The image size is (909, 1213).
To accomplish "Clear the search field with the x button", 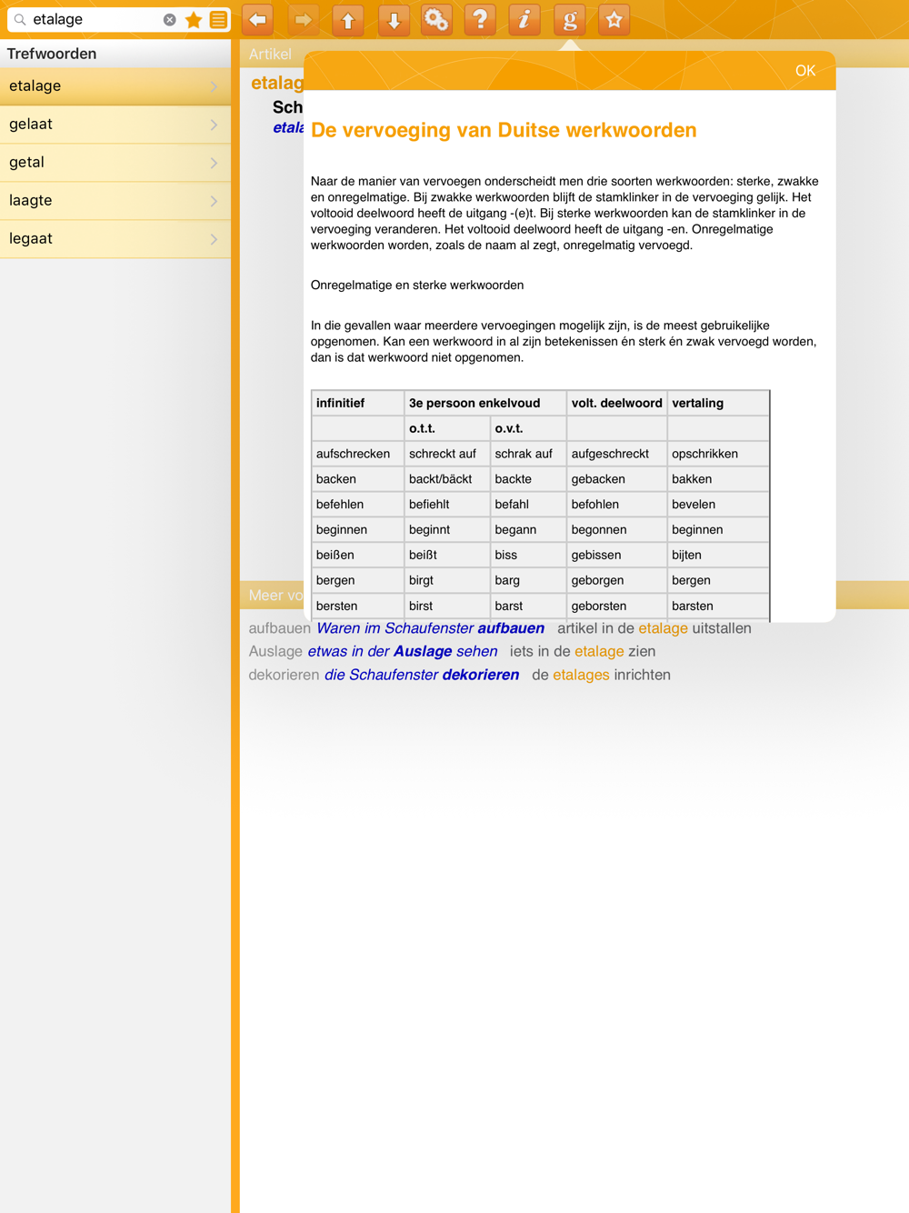I will 170,19.
